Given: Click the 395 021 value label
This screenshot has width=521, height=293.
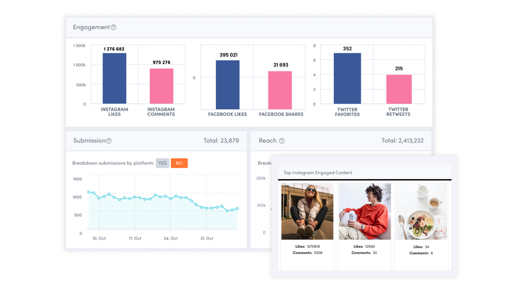Looking at the screenshot, I should coord(228,55).
